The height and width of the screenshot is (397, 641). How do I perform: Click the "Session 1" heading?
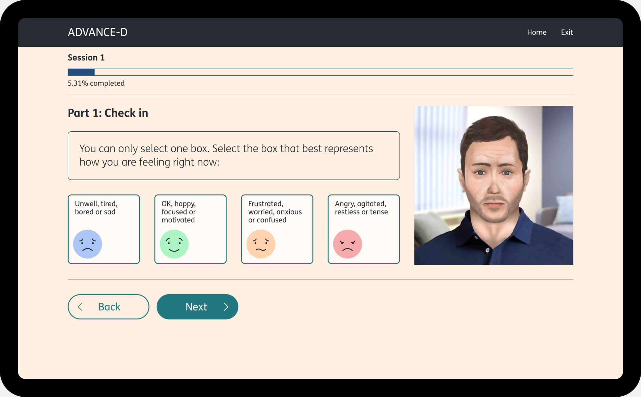(x=86, y=58)
